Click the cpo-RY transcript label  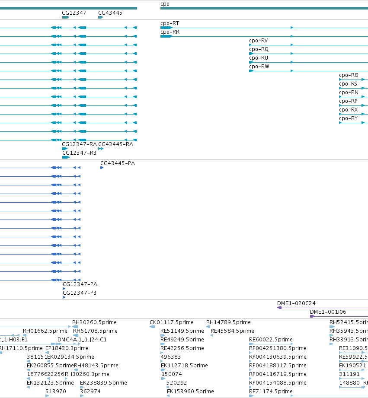(x=348, y=118)
